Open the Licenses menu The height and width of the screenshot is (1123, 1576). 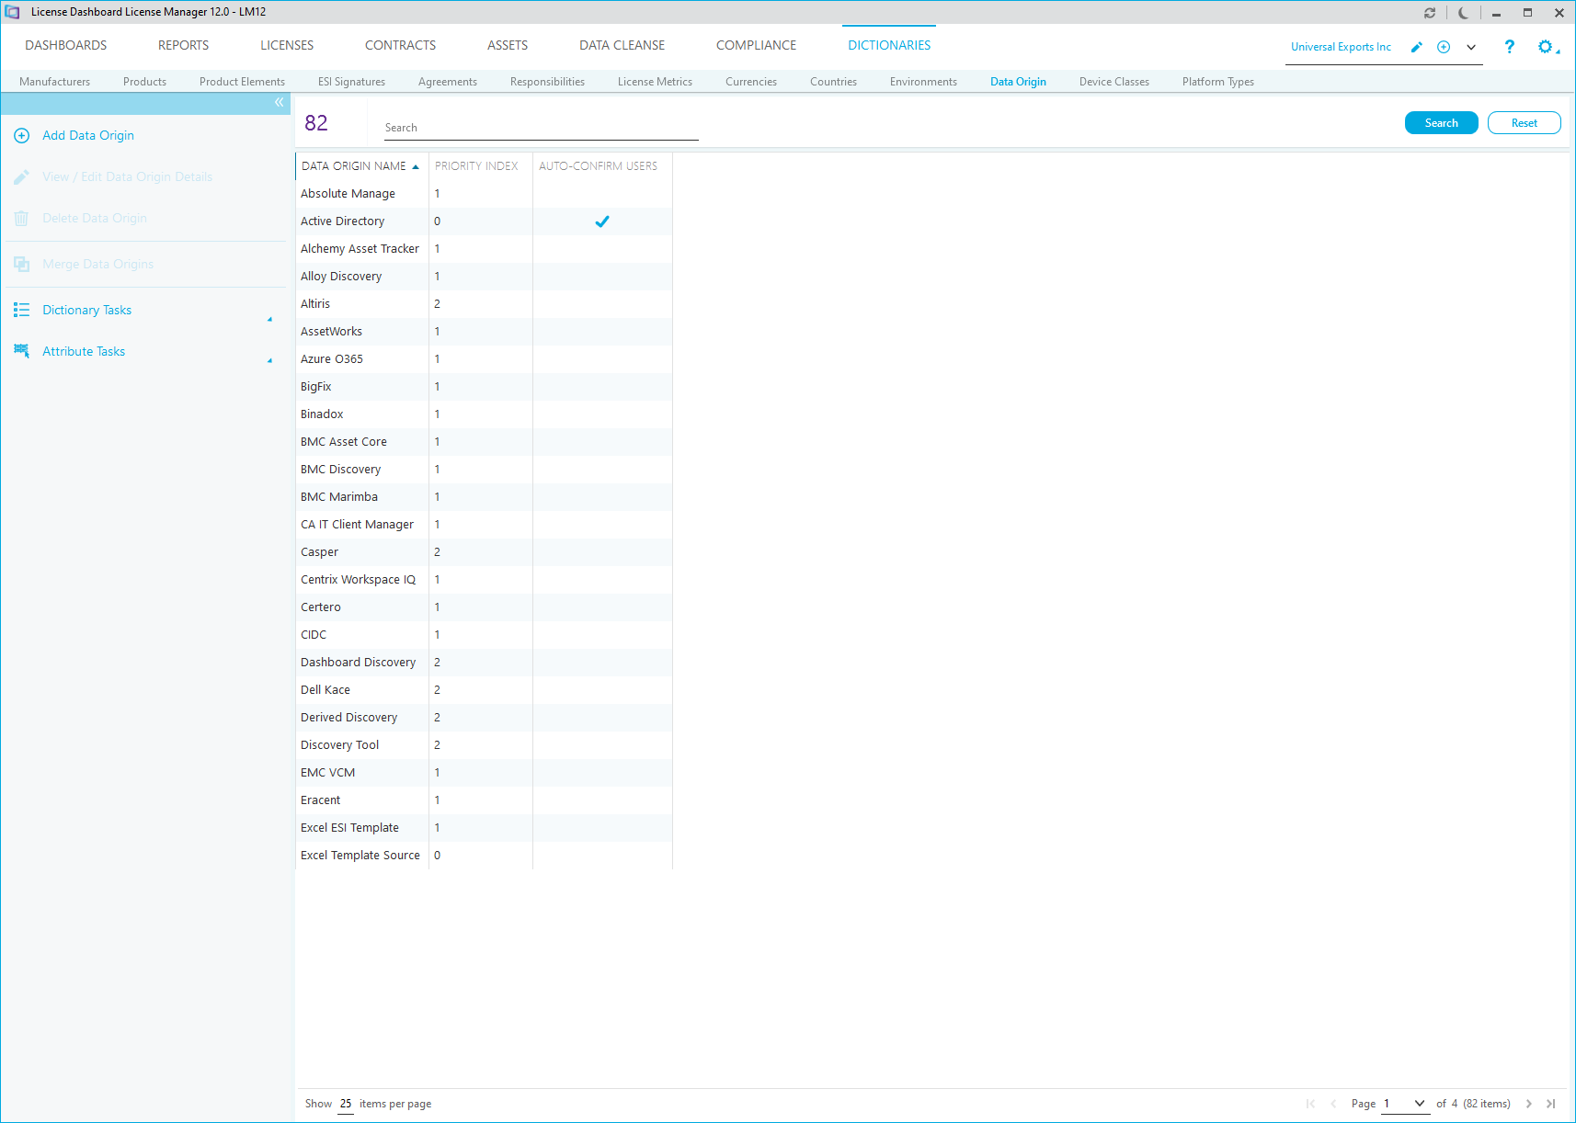pos(287,45)
